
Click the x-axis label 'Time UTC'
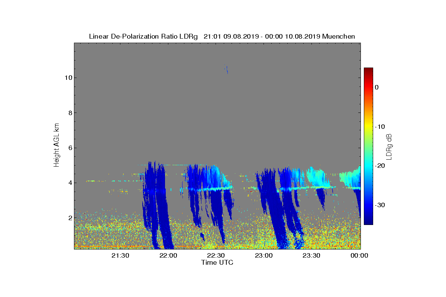(x=217, y=262)
